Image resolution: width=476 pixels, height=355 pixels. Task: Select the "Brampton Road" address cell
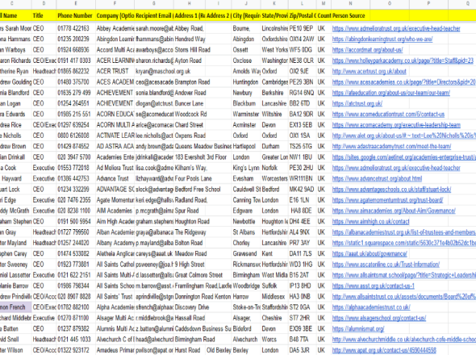[190, 82]
